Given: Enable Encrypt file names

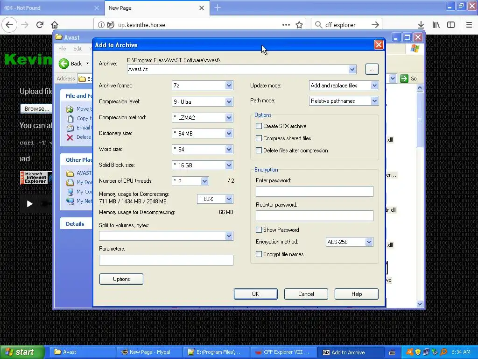Looking at the screenshot, I should click(x=259, y=254).
